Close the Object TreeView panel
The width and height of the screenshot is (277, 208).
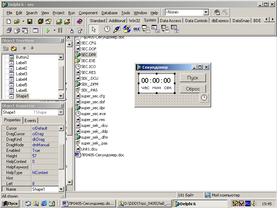62,40
